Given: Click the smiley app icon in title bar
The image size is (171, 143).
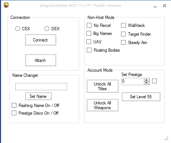Looking at the screenshot, I should point(6,5).
